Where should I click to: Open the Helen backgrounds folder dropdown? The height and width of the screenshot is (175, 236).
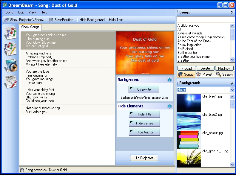(232, 90)
